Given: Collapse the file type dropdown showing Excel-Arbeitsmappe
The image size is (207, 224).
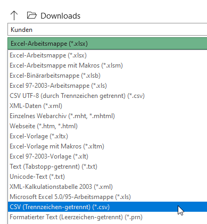Looking at the screenshot, I should coord(107,44).
